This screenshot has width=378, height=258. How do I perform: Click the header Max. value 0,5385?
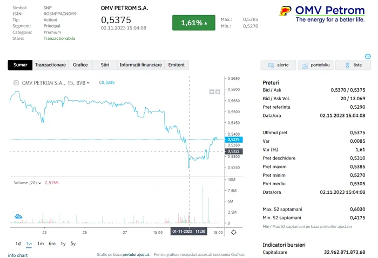tap(251, 19)
